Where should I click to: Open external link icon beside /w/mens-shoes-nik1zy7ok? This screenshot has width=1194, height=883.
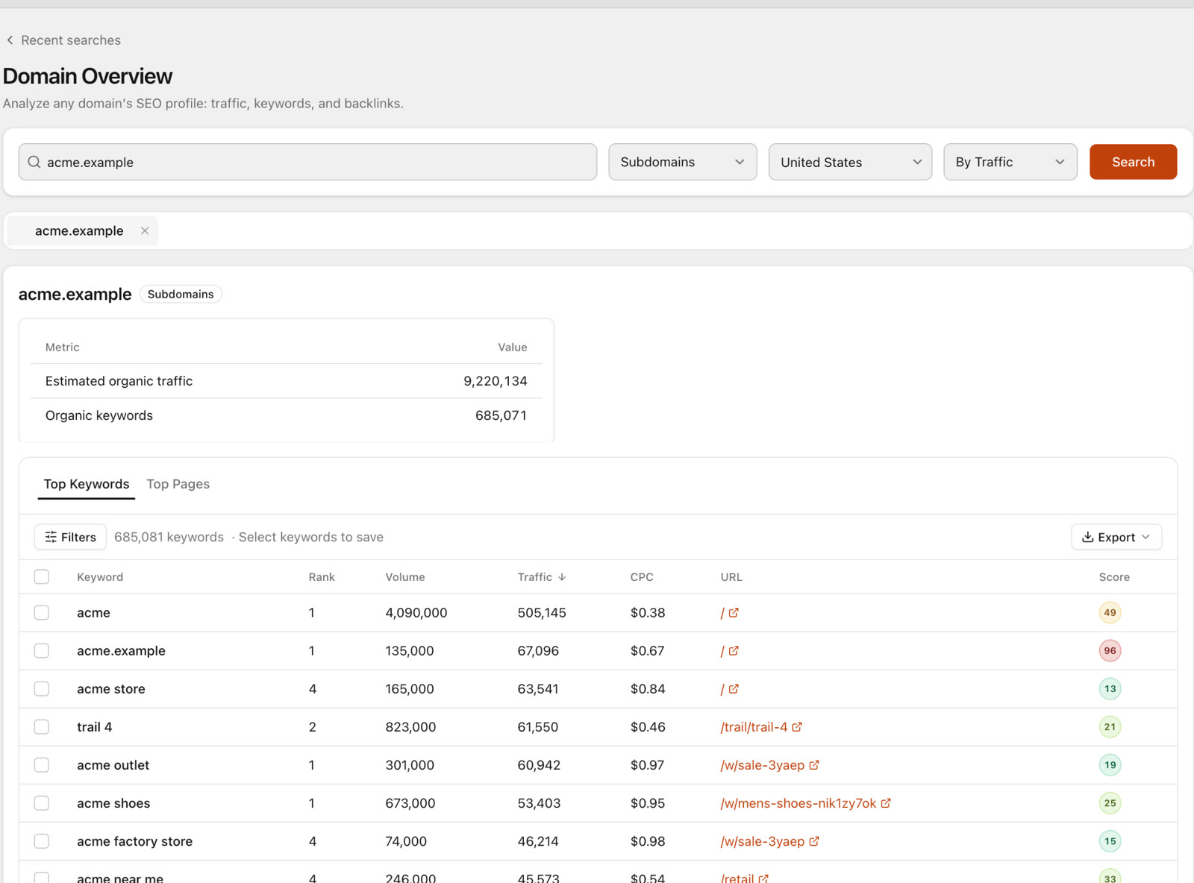[886, 803]
